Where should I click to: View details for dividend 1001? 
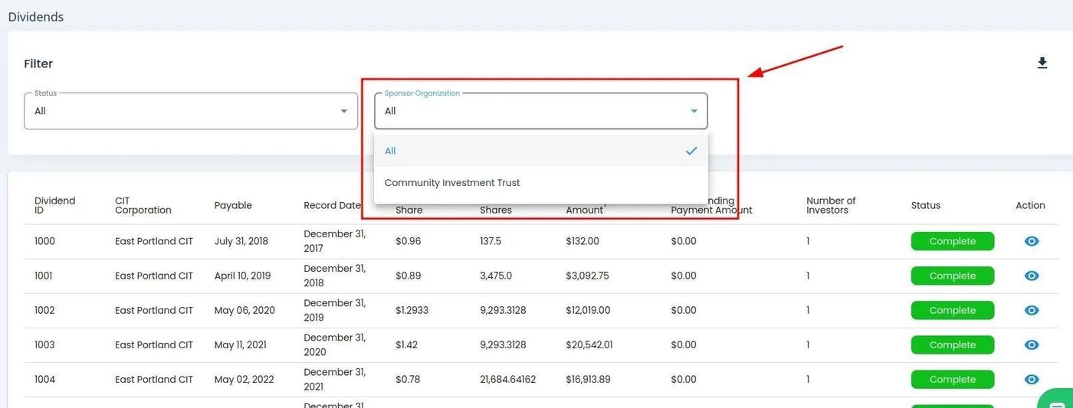pyautogui.click(x=1032, y=276)
